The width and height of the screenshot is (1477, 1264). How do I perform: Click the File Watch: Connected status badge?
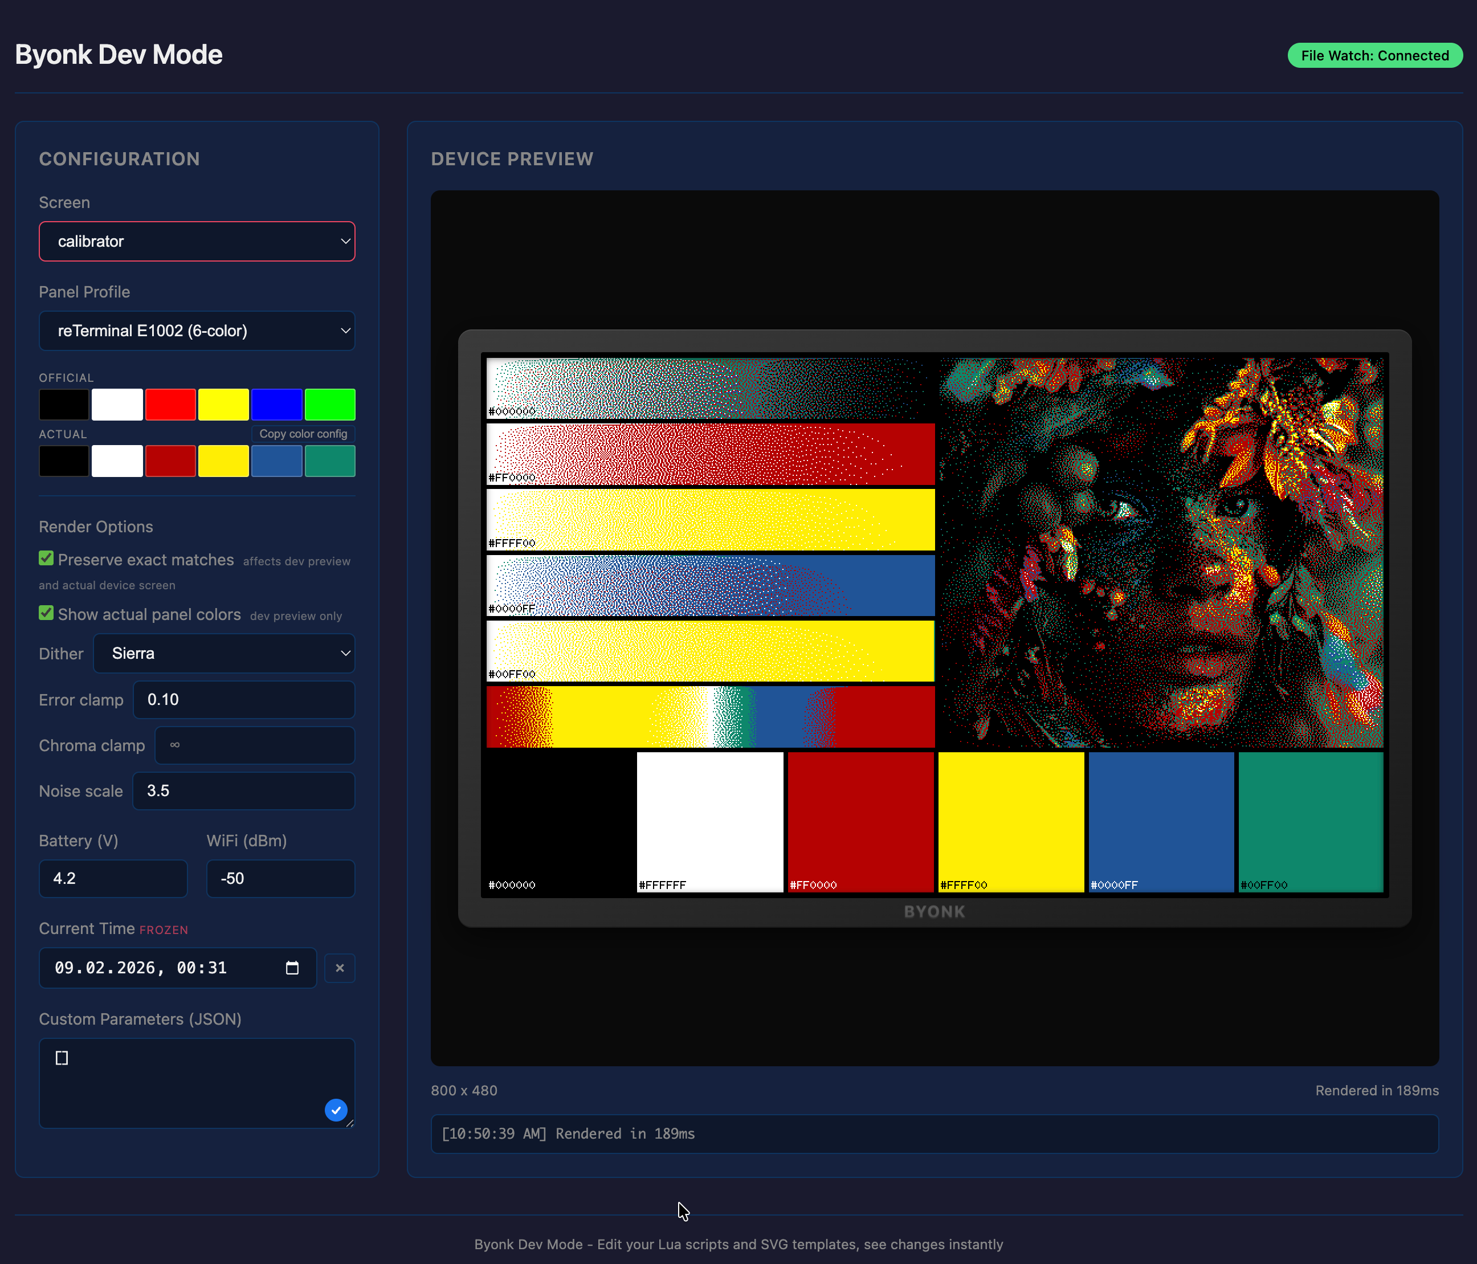pyautogui.click(x=1374, y=55)
